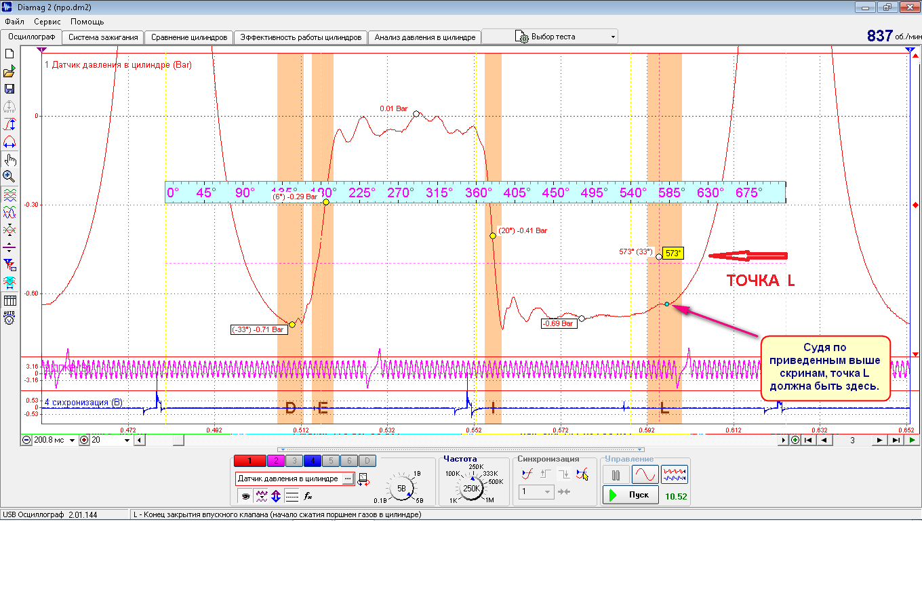922x610 pixels.
Task: Open the Файл menu
Action: tap(14, 22)
